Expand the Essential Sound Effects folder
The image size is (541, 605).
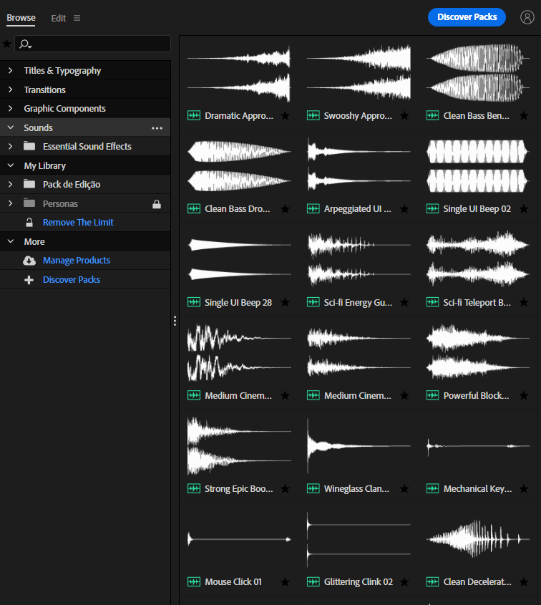click(x=11, y=146)
